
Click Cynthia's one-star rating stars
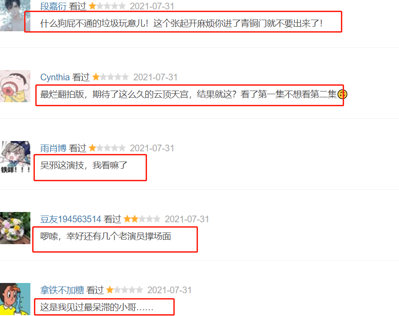[110, 77]
